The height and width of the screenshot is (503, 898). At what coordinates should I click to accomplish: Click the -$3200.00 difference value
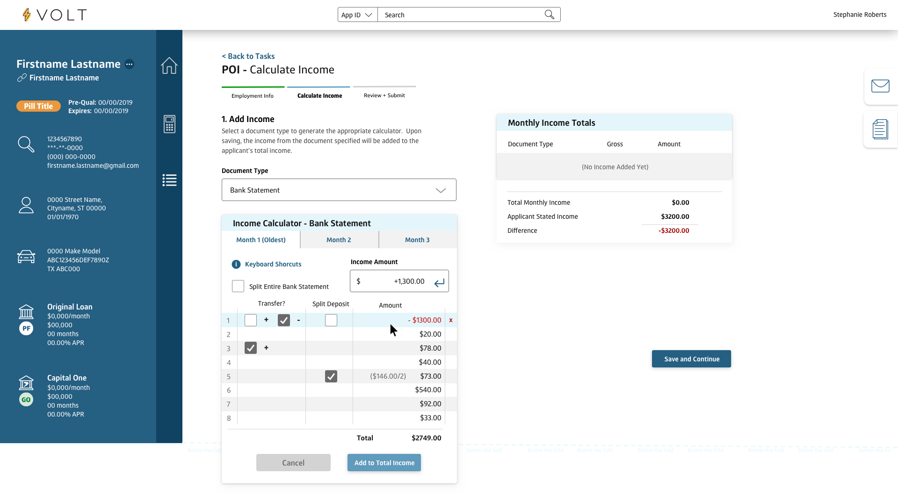point(674,230)
